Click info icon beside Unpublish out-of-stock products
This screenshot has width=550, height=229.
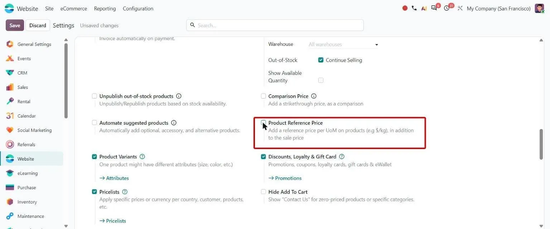tap(179, 96)
